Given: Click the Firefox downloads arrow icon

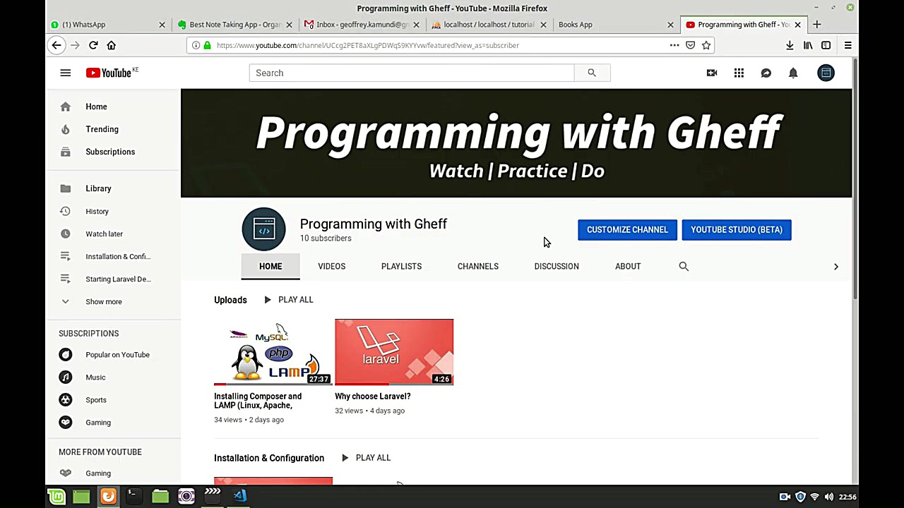Looking at the screenshot, I should [790, 45].
